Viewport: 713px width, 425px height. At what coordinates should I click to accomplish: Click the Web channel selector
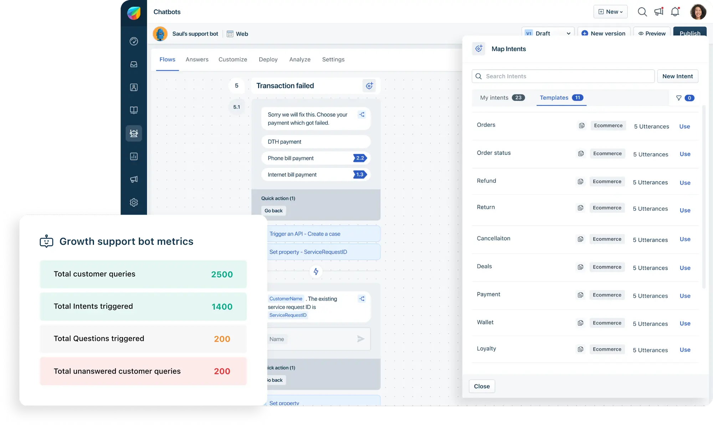[237, 34]
